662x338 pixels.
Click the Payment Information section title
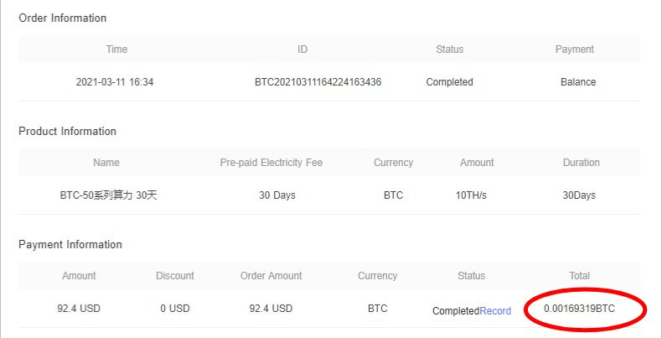[x=70, y=245]
